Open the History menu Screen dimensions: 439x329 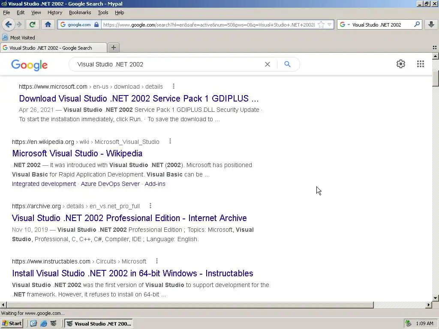(54, 12)
